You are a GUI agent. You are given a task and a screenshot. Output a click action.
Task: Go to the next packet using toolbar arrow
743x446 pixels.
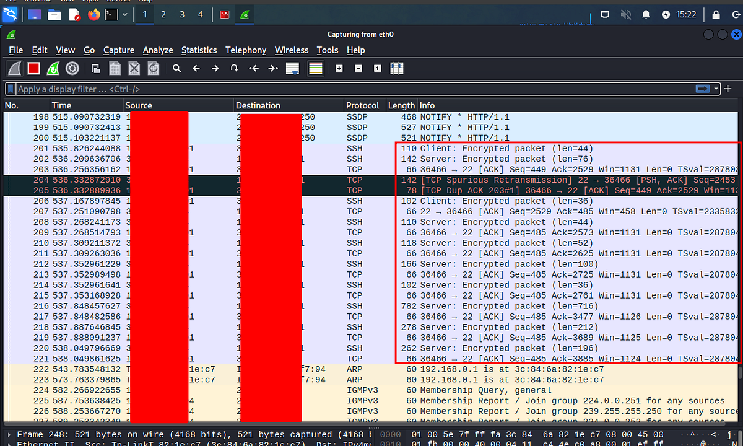tap(215, 68)
